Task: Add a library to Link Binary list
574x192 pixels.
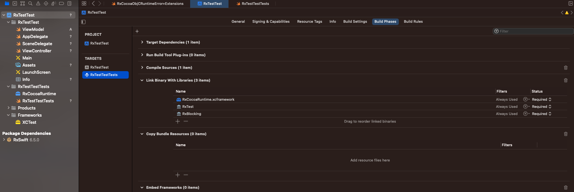Action: [177, 122]
